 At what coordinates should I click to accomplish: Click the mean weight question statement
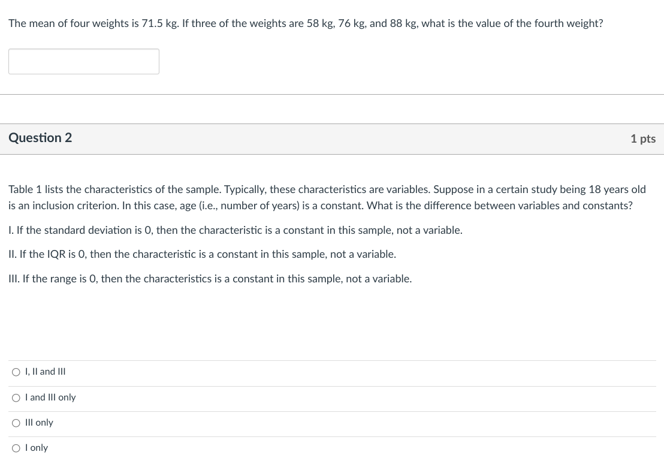pos(306,23)
